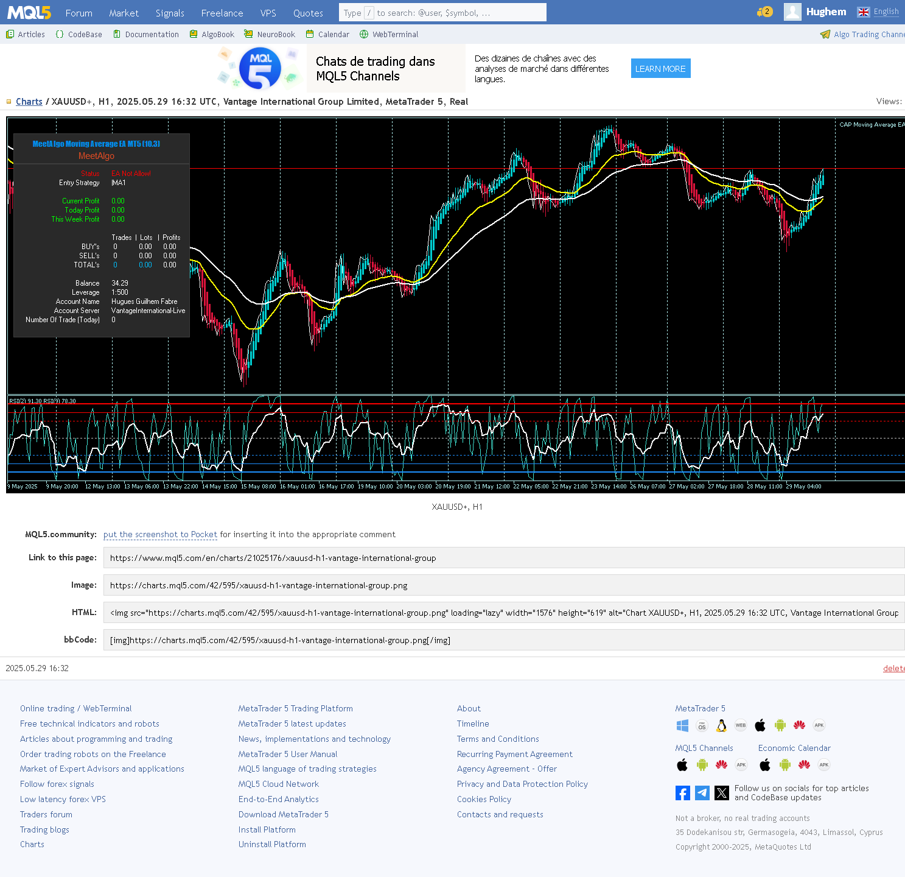The width and height of the screenshot is (905, 877).
Task: Download MetaTrader 5 for macOS icon
Action: coord(702,725)
